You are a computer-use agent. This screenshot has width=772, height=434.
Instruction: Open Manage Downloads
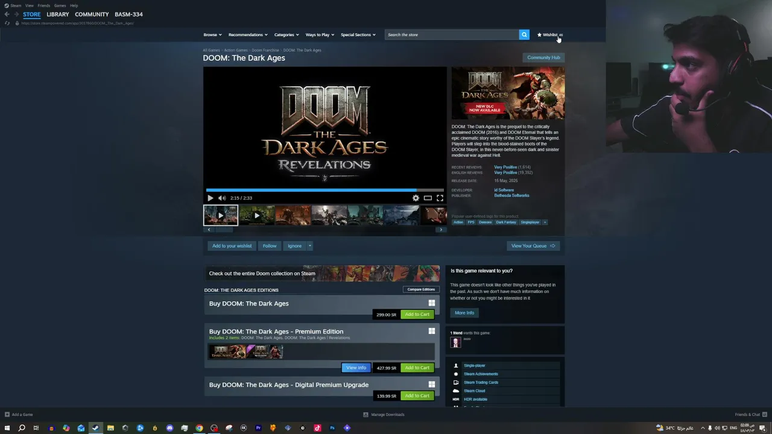click(384, 415)
